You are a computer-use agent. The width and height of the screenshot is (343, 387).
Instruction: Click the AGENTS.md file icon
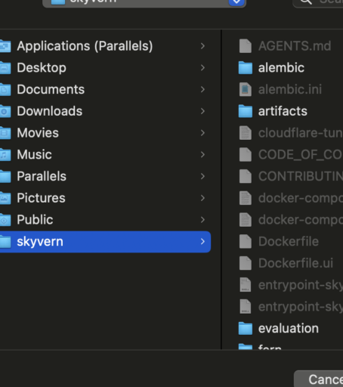[246, 46]
